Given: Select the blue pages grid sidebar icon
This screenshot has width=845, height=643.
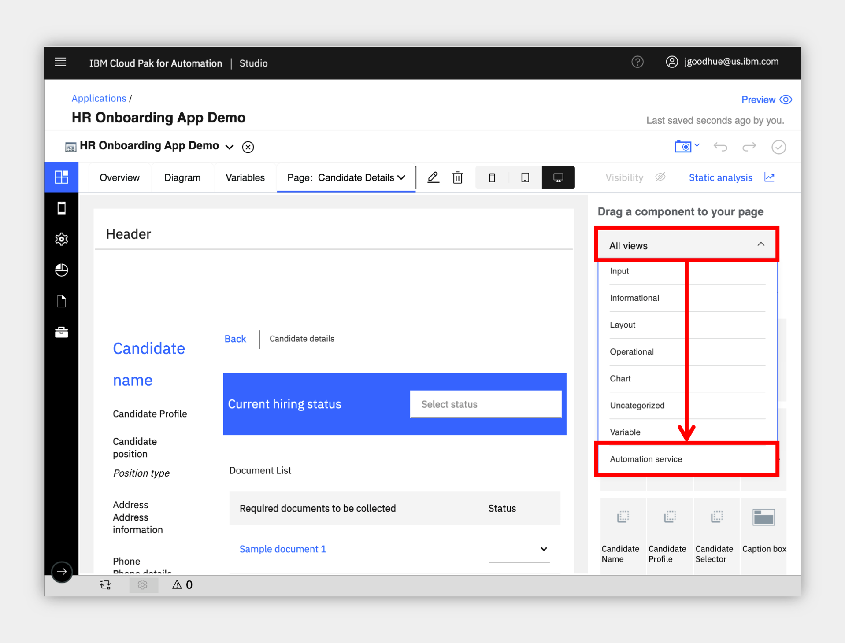Looking at the screenshot, I should pyautogui.click(x=61, y=177).
